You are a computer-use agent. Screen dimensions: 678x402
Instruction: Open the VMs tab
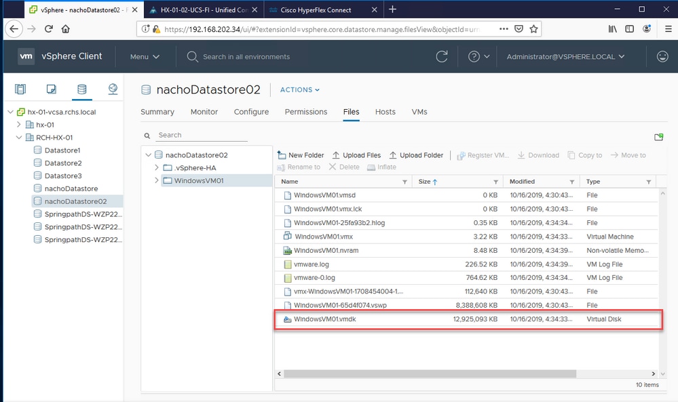419,112
